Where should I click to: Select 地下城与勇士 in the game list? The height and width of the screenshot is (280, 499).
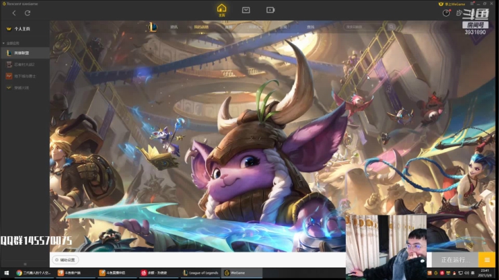[x=25, y=76]
